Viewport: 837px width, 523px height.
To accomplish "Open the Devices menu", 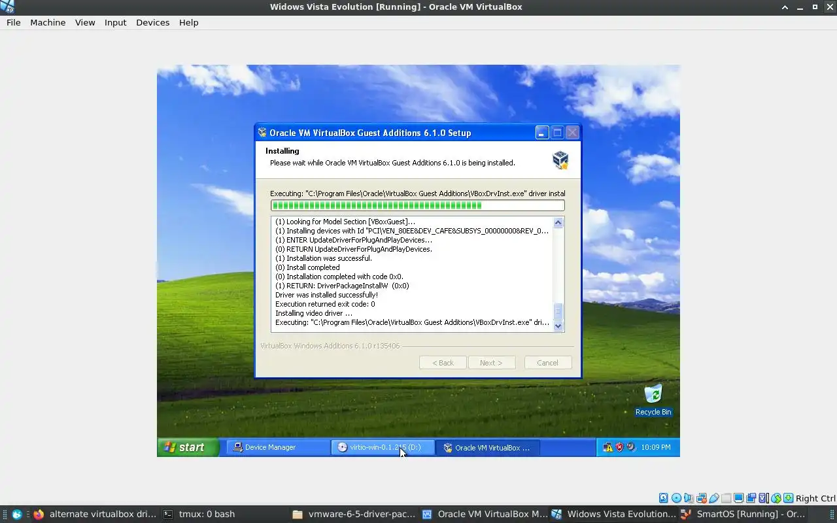I will click(x=152, y=22).
